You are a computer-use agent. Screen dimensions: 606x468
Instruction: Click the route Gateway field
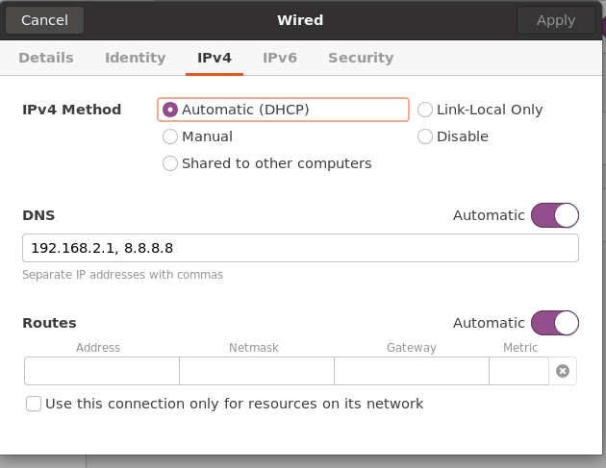tap(411, 371)
